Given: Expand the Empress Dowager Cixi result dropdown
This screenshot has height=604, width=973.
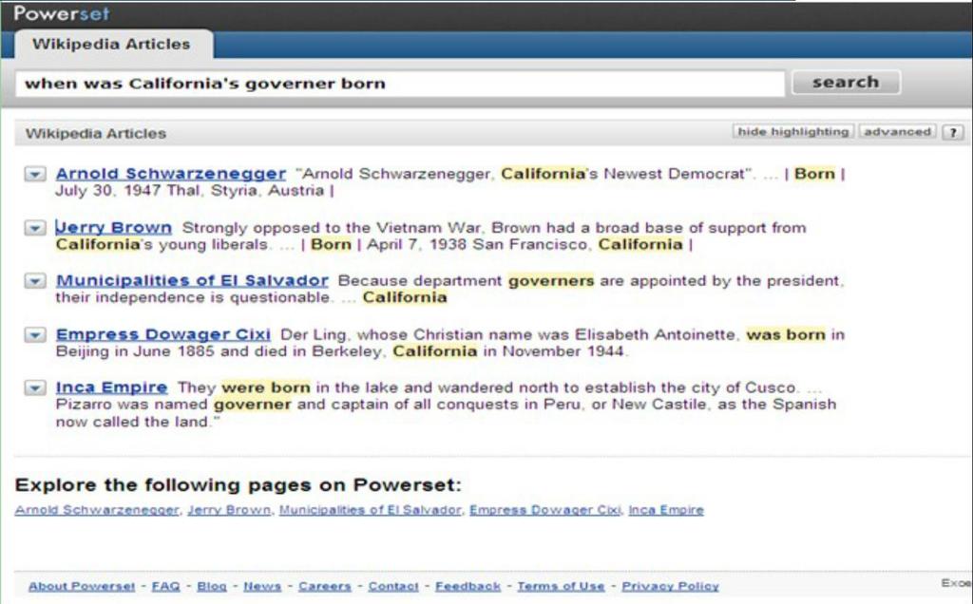Looking at the screenshot, I should (x=35, y=335).
